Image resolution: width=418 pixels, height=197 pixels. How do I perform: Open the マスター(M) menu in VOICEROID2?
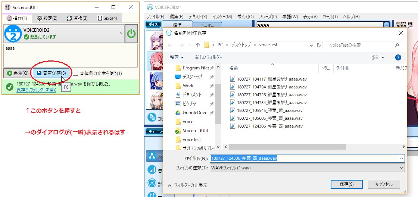pos(222,16)
